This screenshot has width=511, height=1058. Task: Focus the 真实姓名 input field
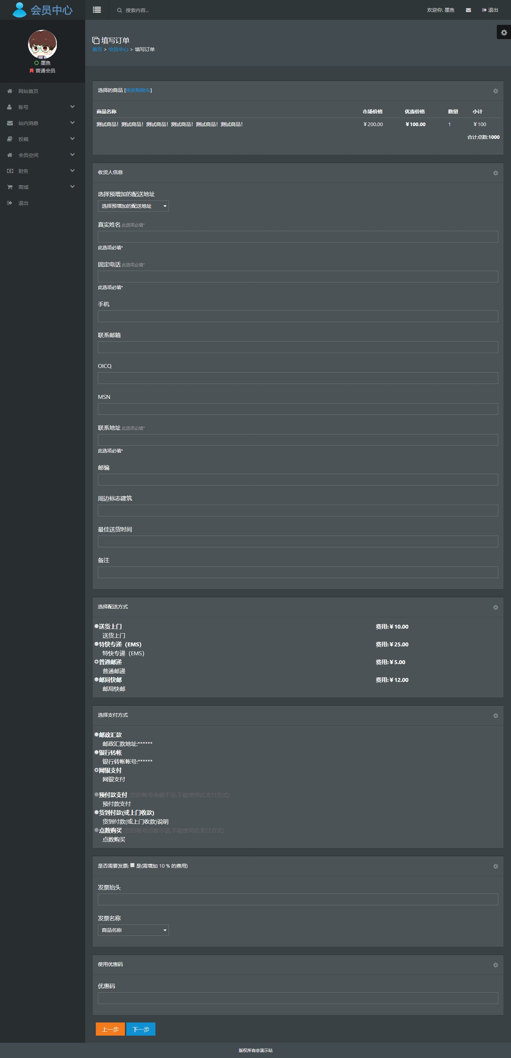click(298, 237)
